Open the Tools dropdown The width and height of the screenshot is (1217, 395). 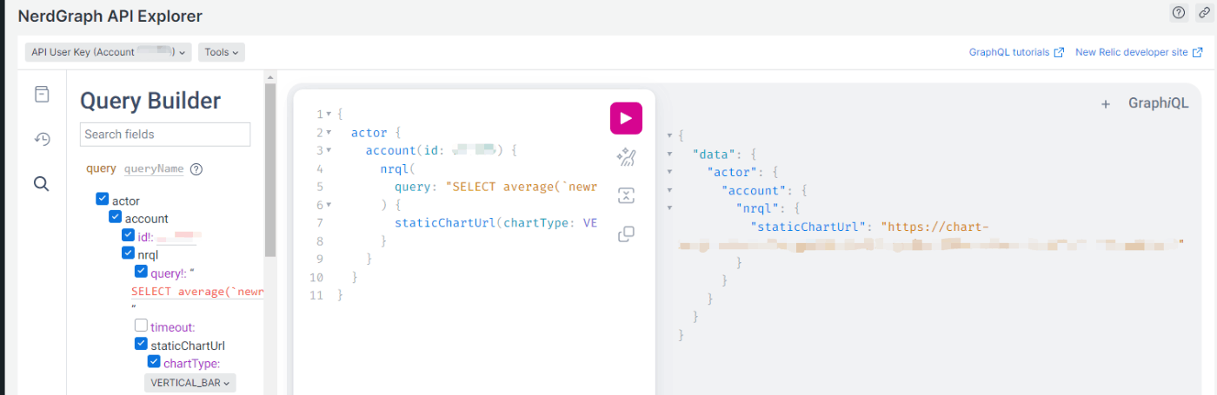point(222,52)
